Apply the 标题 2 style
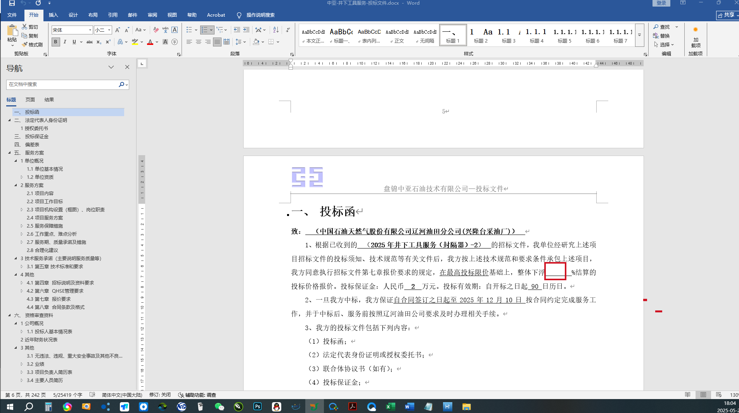This screenshot has height=413, width=739. pos(481,35)
